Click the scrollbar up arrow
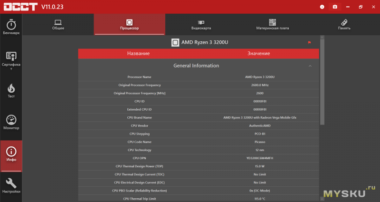380x202 pixels. pos(322,38)
